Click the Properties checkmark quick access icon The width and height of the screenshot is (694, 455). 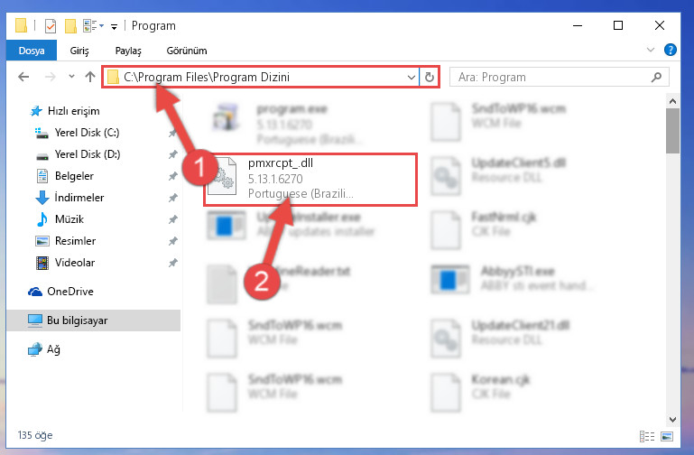click(51, 26)
